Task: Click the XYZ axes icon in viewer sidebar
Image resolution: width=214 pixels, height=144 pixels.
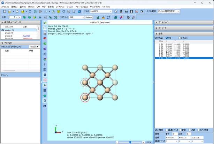Action: tap(45, 85)
